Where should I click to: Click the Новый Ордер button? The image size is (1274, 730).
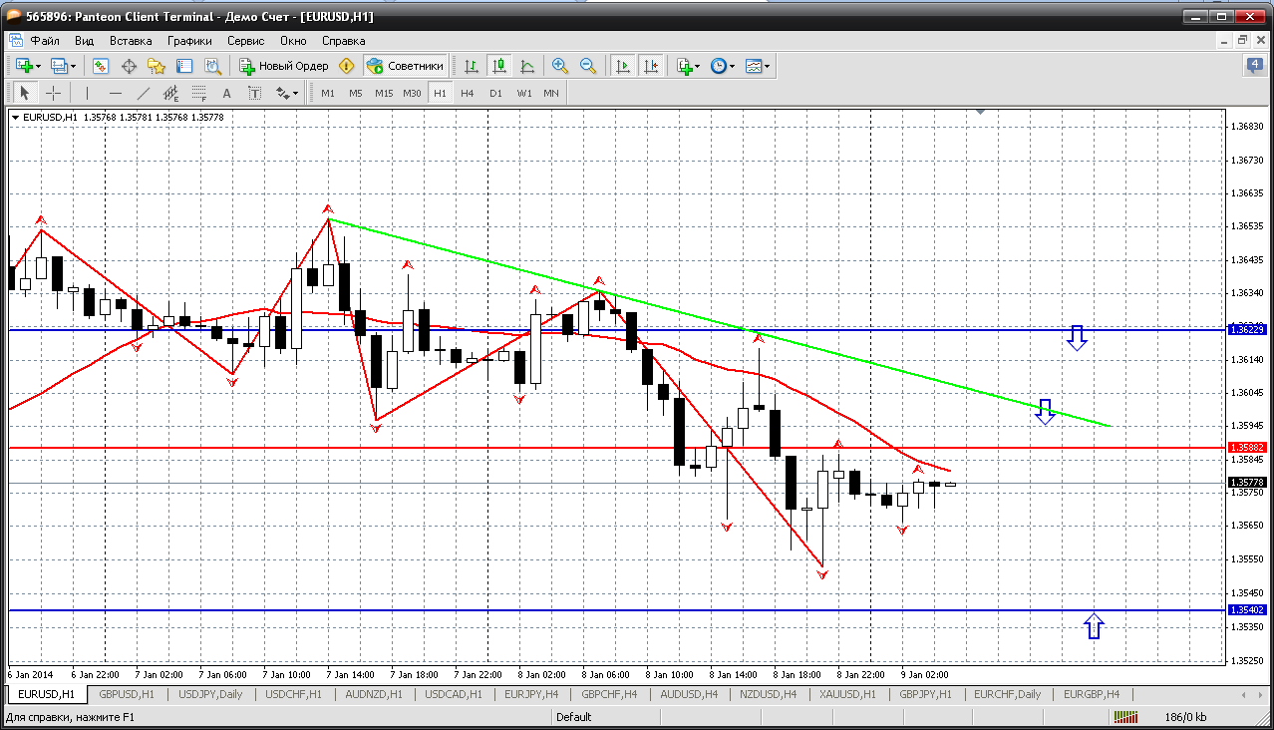coord(283,66)
